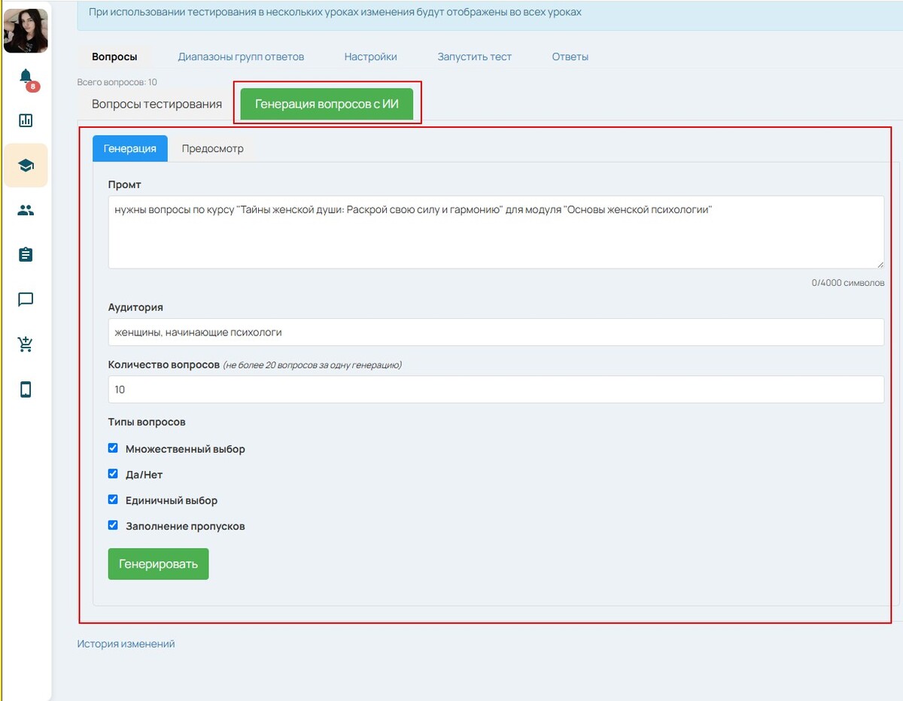The width and height of the screenshot is (903, 701).
Task: Open the shopping cart icon in sidebar
Action: [x=26, y=344]
